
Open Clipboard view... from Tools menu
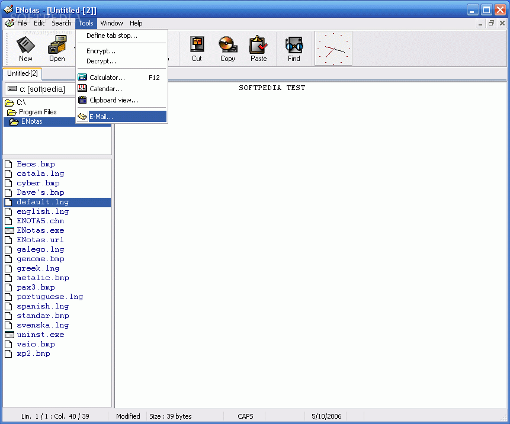click(x=121, y=100)
